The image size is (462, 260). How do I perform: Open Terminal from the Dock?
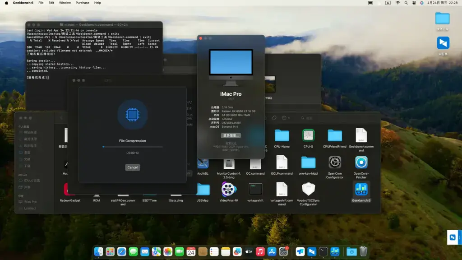(x=323, y=251)
